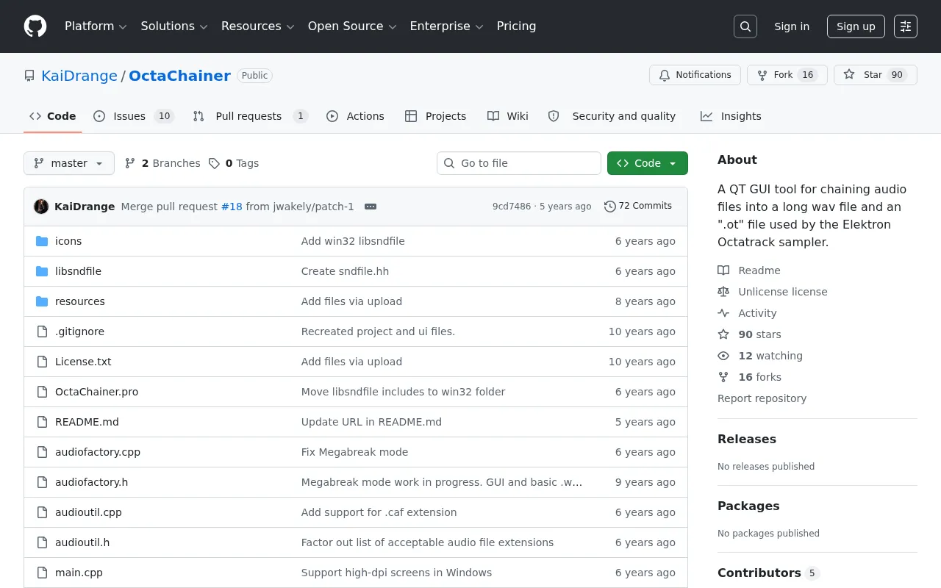
Task: Click the Sign up button
Action: coord(856,26)
